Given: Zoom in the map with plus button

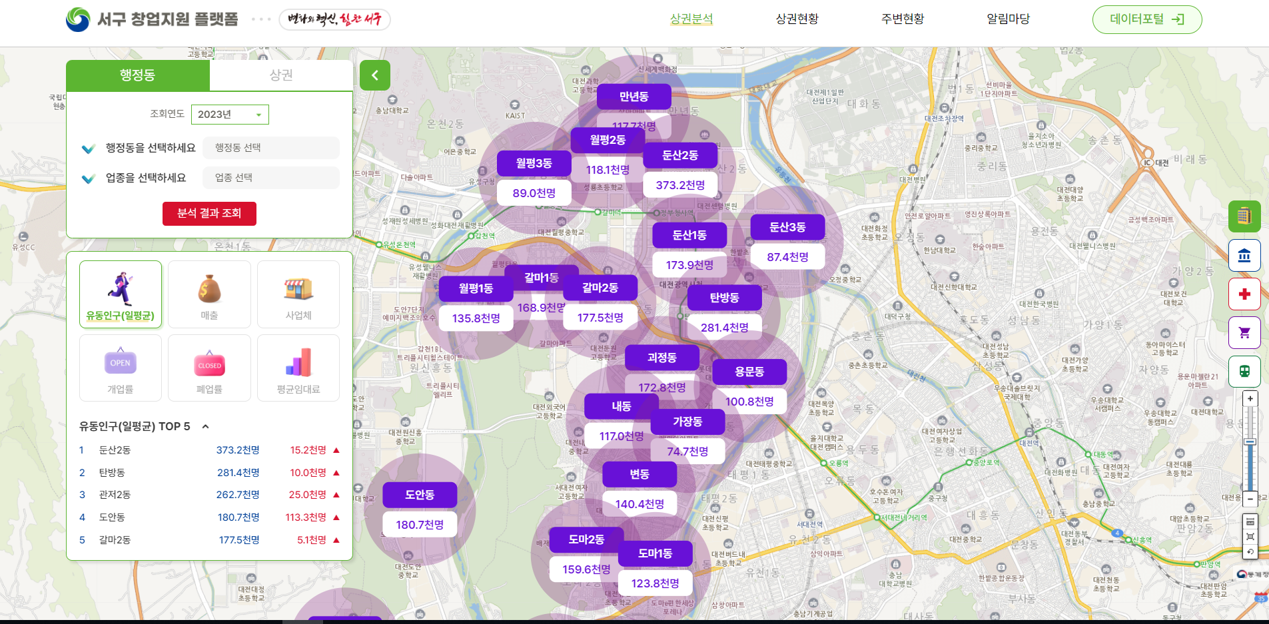Looking at the screenshot, I should (x=1250, y=398).
